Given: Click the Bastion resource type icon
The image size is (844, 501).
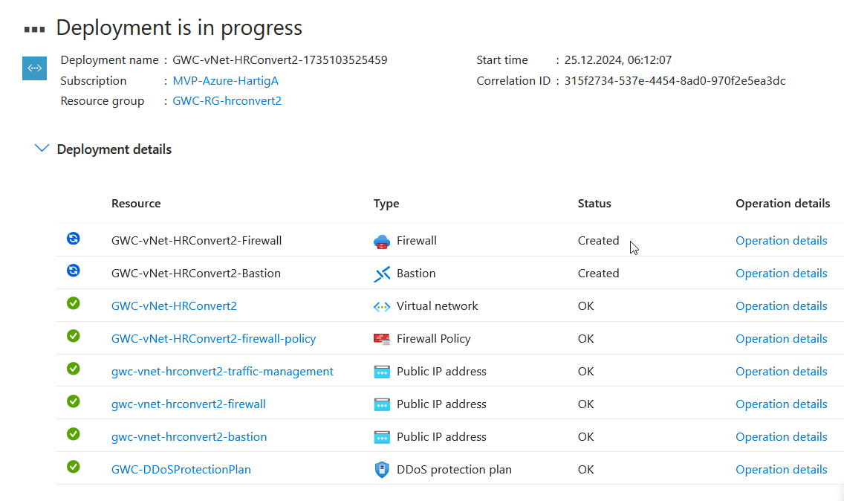Looking at the screenshot, I should (x=381, y=274).
